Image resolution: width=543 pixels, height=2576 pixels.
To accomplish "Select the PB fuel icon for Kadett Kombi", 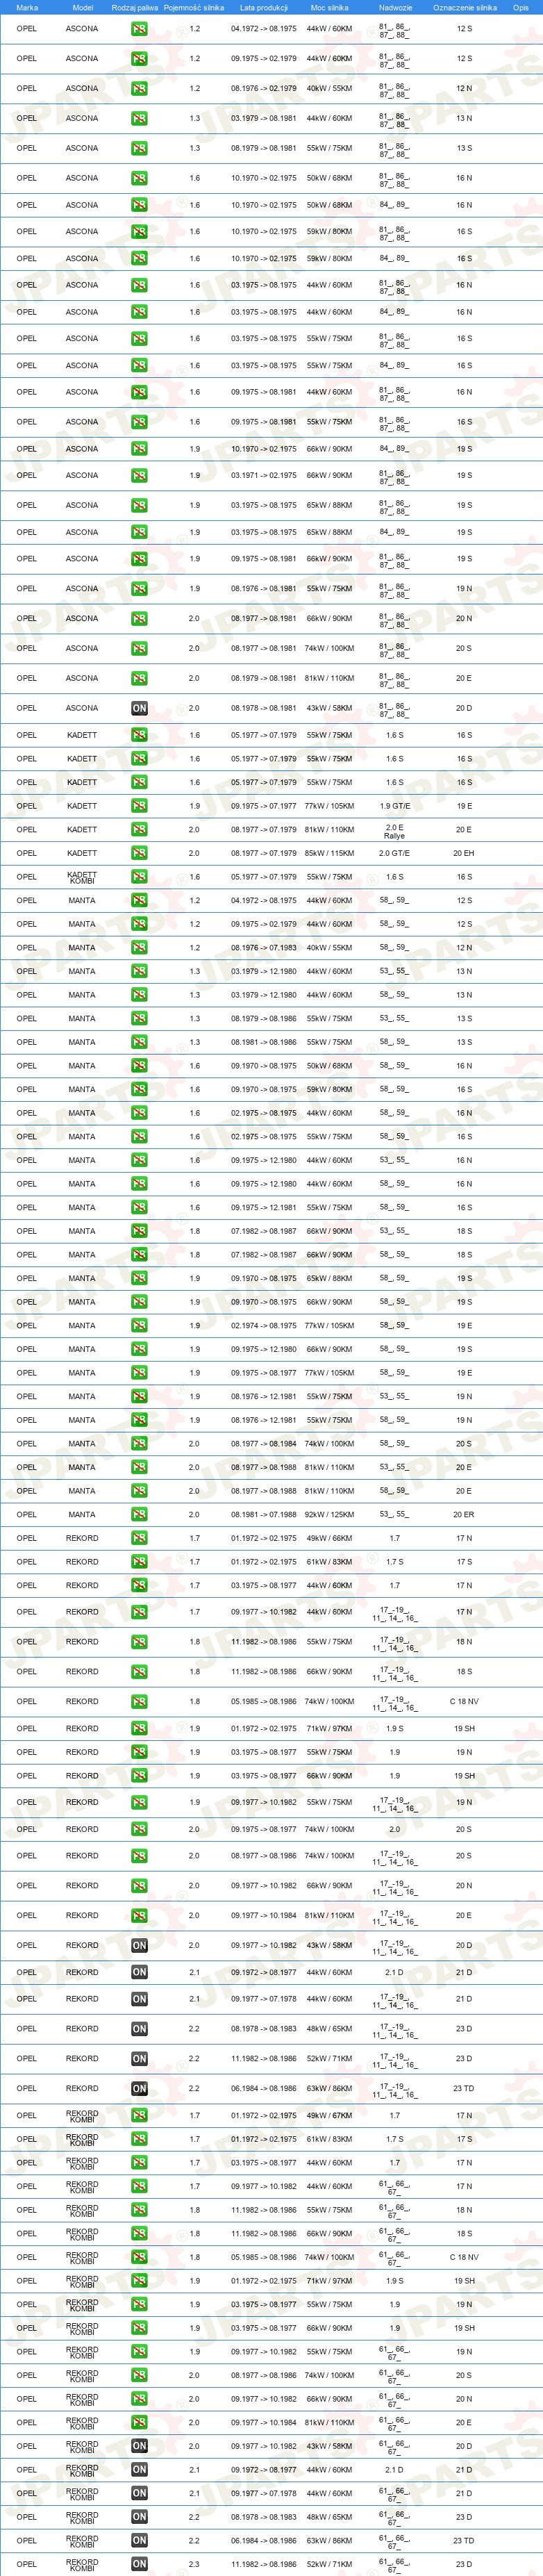I will (139, 877).
